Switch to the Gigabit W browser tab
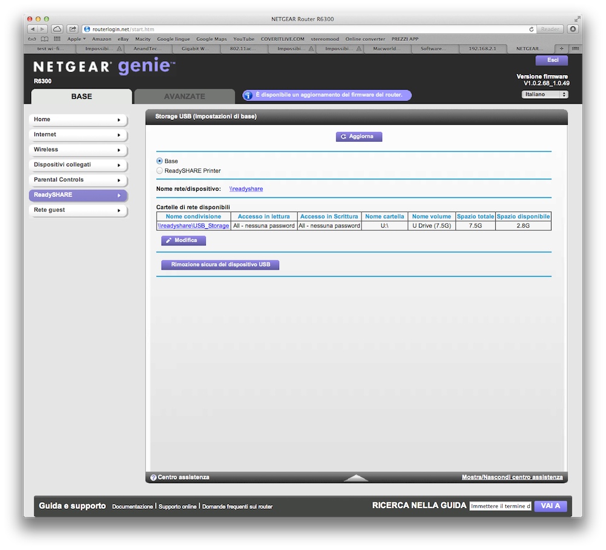The width and height of the screenshot is (606, 550). pyautogui.click(x=195, y=48)
